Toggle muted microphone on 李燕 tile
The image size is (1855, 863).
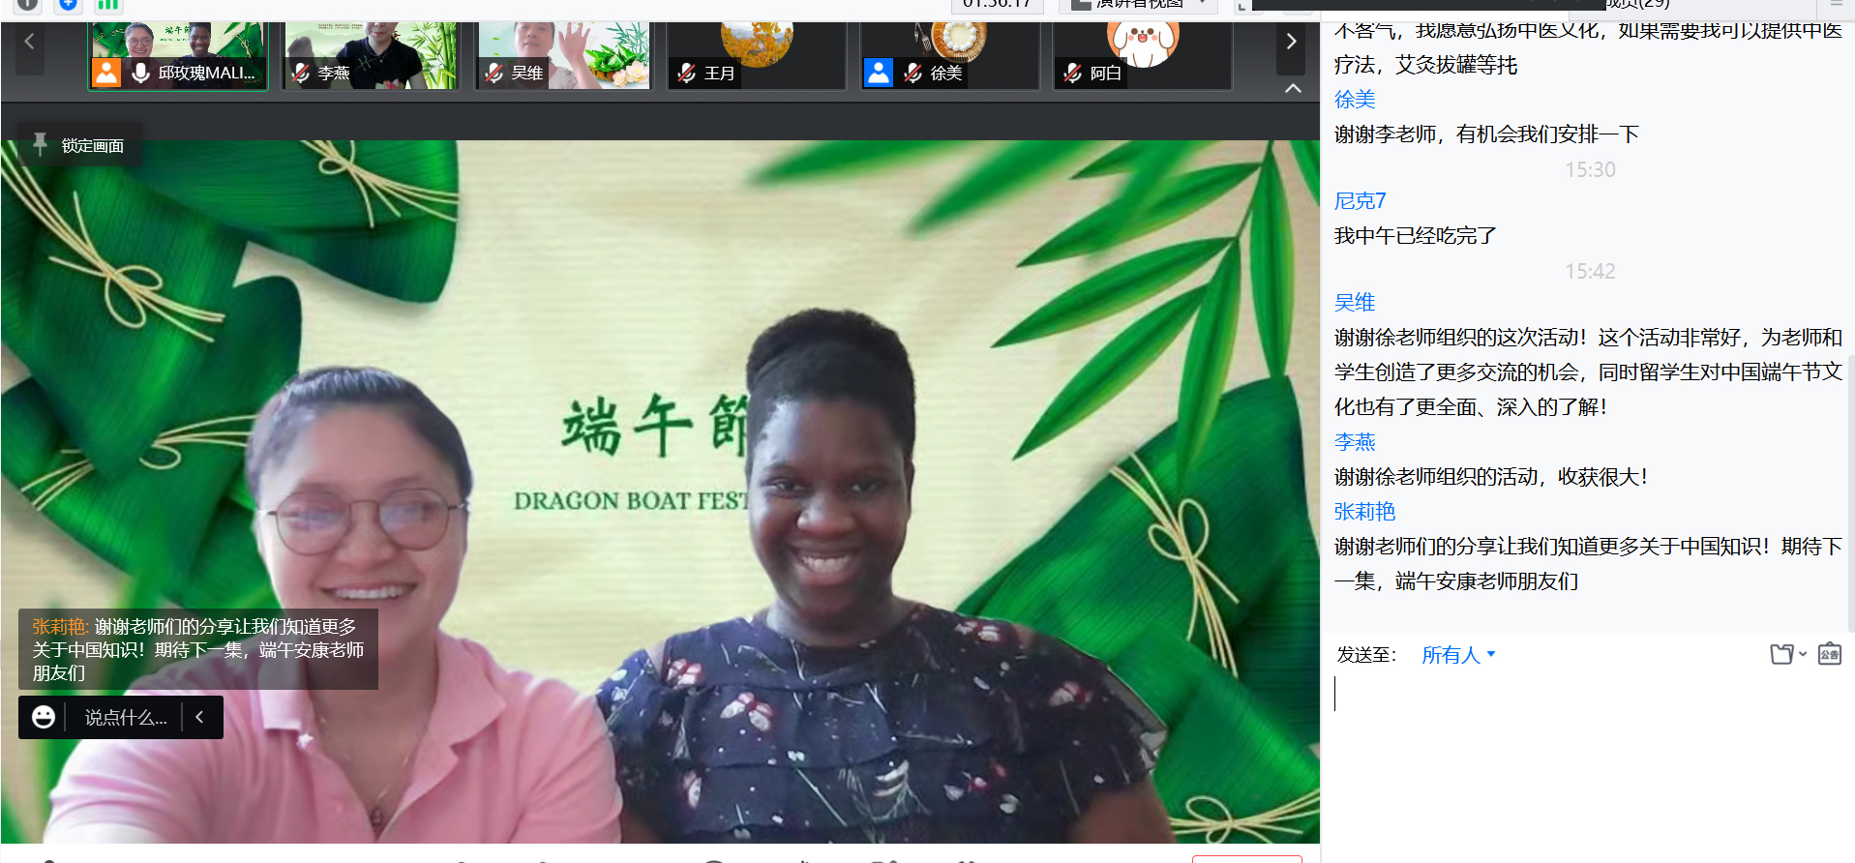coord(301,73)
